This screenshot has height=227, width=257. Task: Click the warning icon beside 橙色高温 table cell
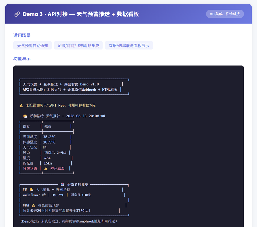[x=46, y=169]
